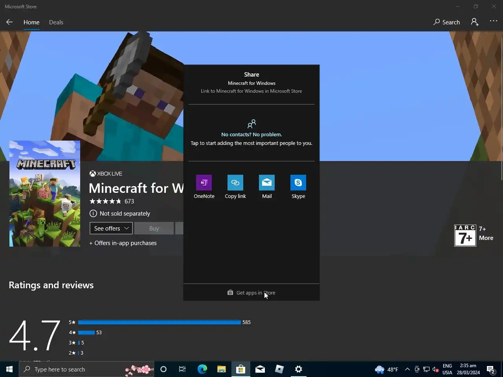This screenshot has width=503, height=377.
Task: Open the See more ellipsis menu
Action: [x=494, y=21]
